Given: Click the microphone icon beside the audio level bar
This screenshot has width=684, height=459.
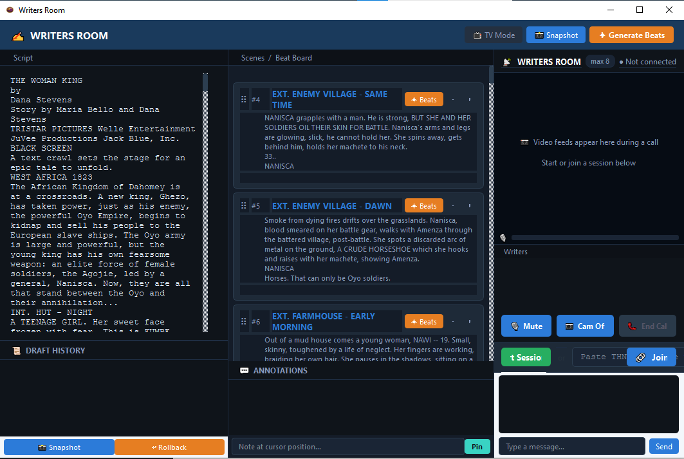Looking at the screenshot, I should (503, 238).
